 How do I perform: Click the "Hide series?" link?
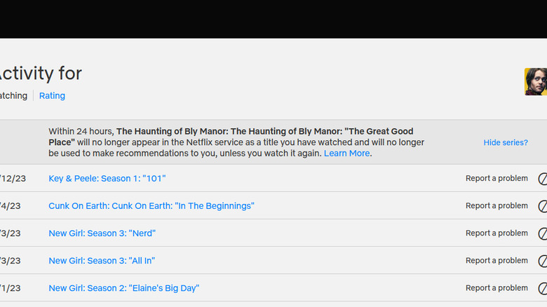click(x=506, y=142)
